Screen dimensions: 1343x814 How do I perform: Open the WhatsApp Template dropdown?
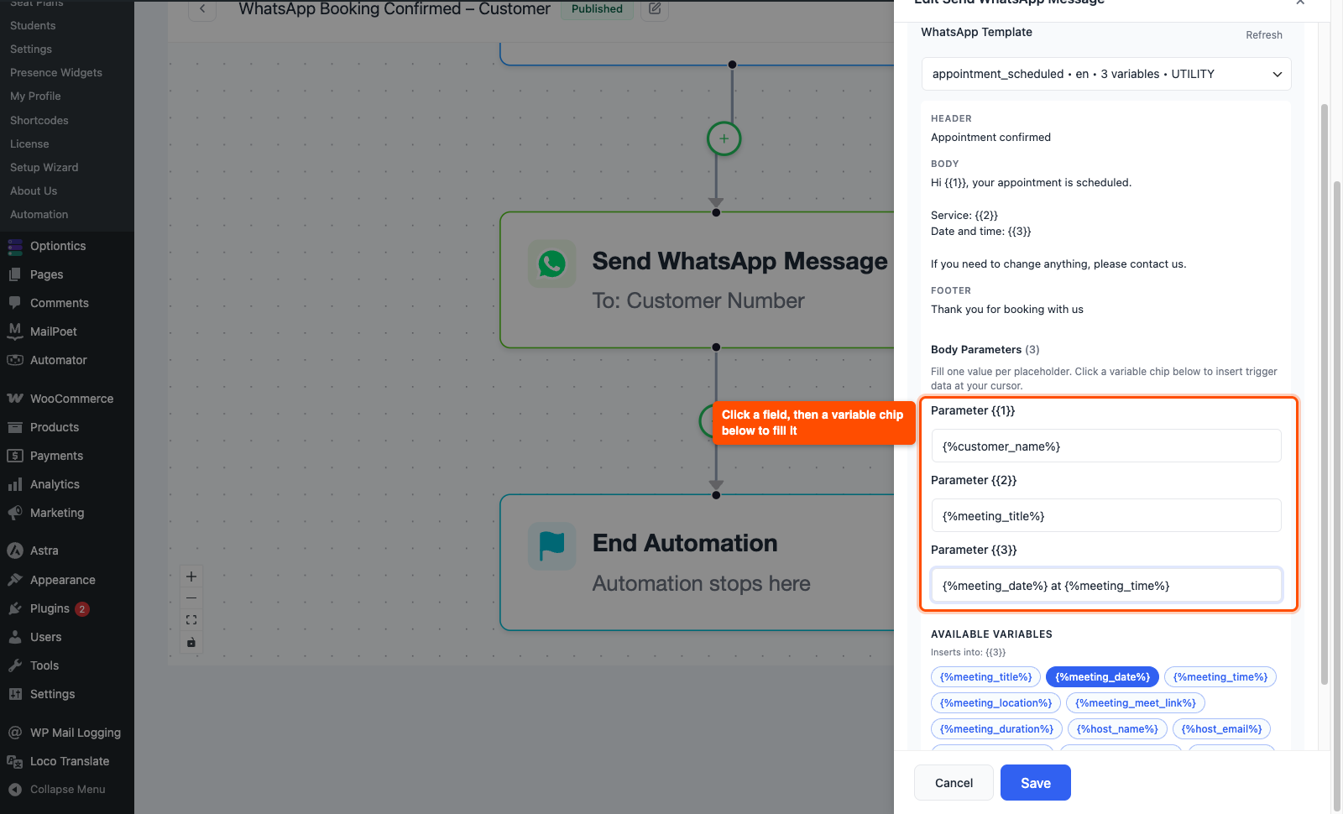pyautogui.click(x=1106, y=74)
